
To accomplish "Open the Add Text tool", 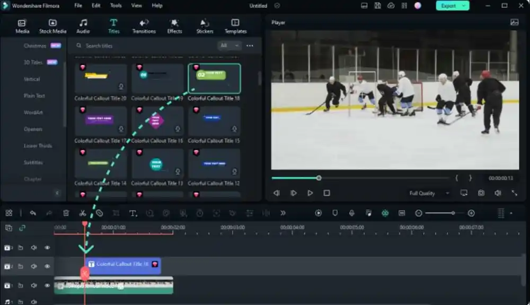I will 132,213.
